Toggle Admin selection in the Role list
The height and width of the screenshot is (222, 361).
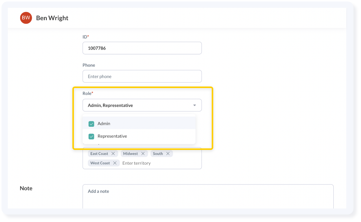[104, 123]
